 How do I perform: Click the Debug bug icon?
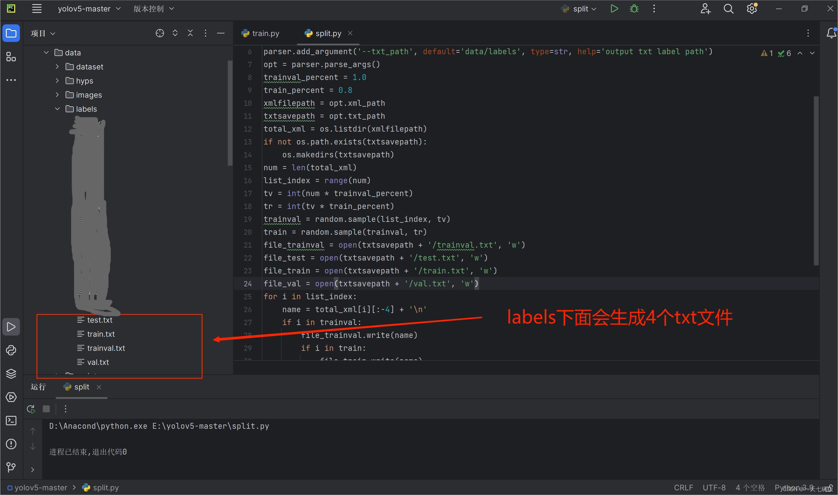coord(634,9)
